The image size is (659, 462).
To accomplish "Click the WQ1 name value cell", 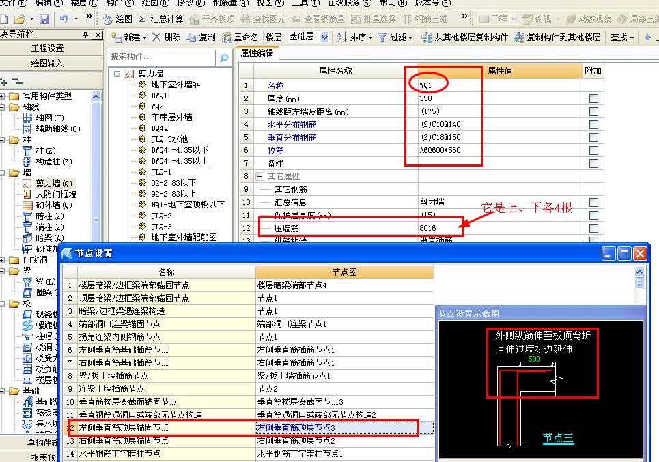I will pyautogui.click(x=500, y=85).
